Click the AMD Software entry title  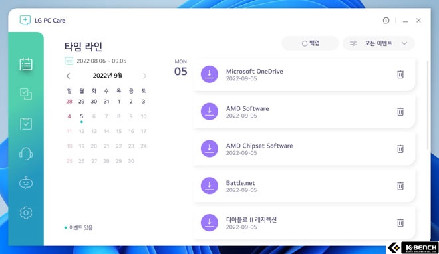247,108
